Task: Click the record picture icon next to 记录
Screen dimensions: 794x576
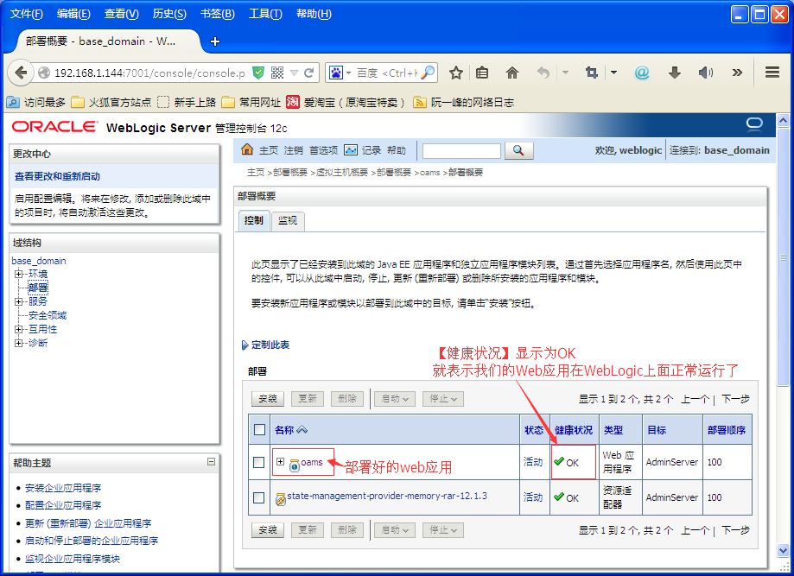Action: pos(351,150)
